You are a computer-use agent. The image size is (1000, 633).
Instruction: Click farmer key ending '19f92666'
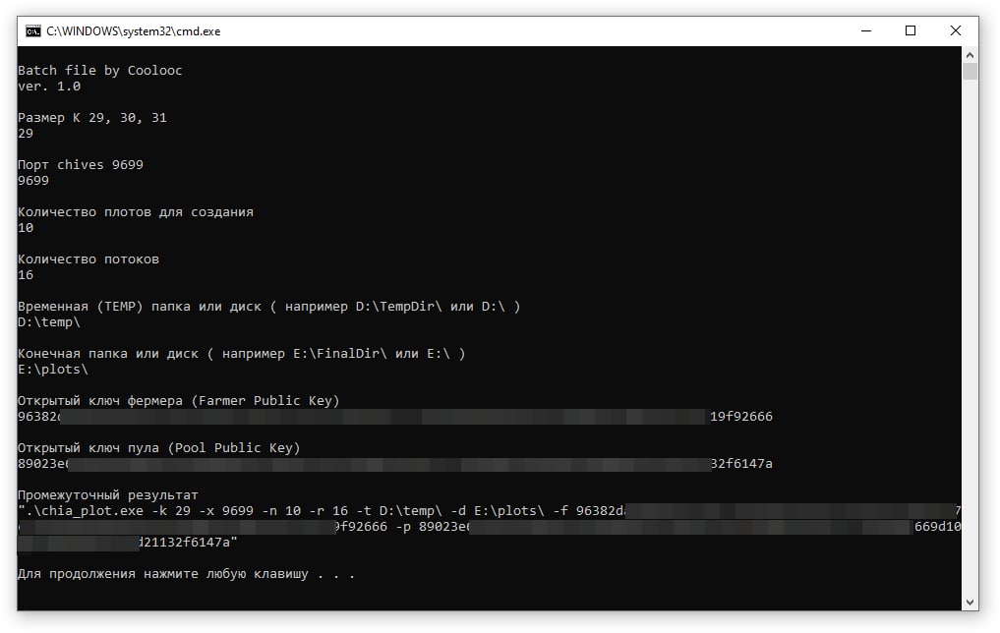(741, 417)
